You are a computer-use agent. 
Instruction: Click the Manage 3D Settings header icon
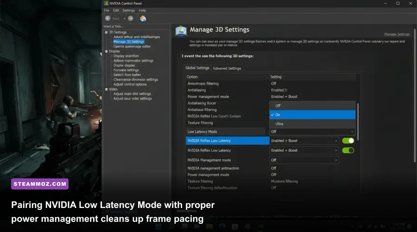181,31
